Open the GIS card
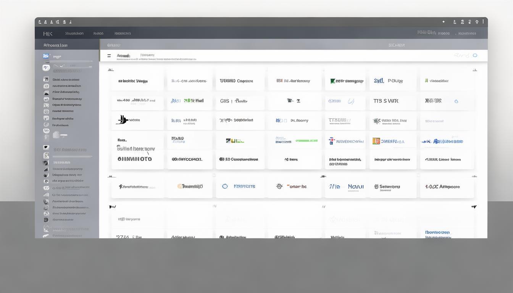Screen dimensions: 513x293 [225, 101]
